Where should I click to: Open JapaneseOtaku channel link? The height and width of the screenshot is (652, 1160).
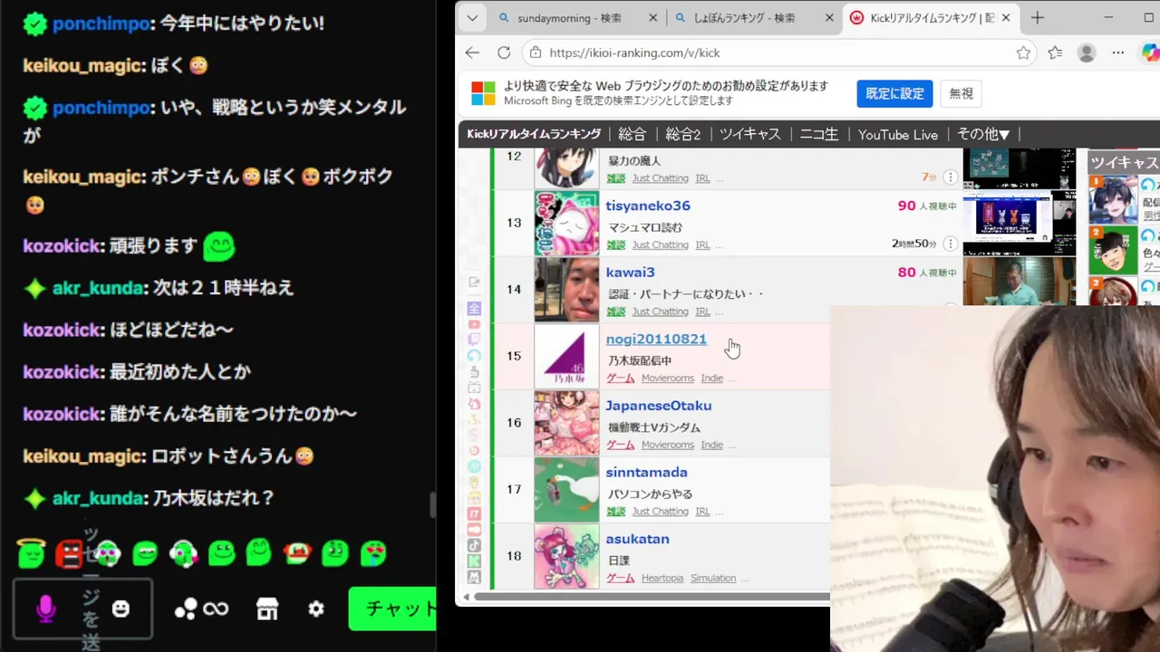659,406
